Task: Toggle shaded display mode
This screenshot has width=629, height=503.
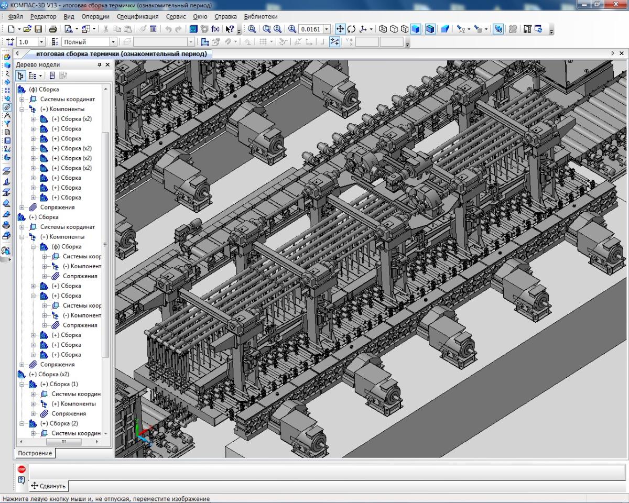Action: [x=416, y=29]
